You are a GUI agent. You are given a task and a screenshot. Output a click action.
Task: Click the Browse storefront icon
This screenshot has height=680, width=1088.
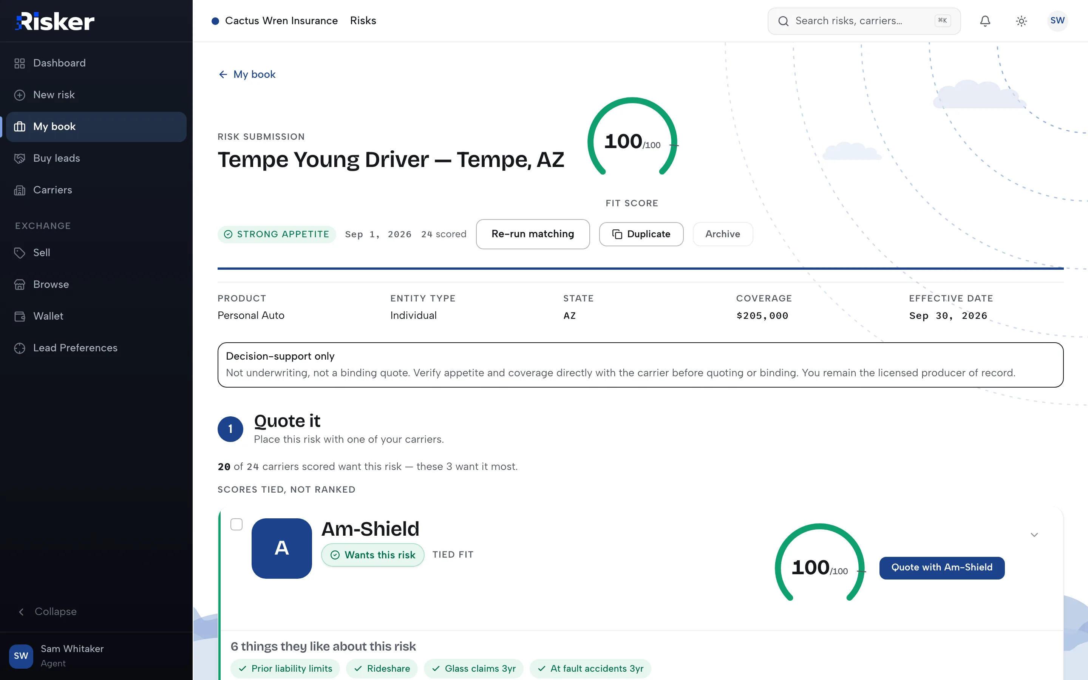(x=19, y=285)
